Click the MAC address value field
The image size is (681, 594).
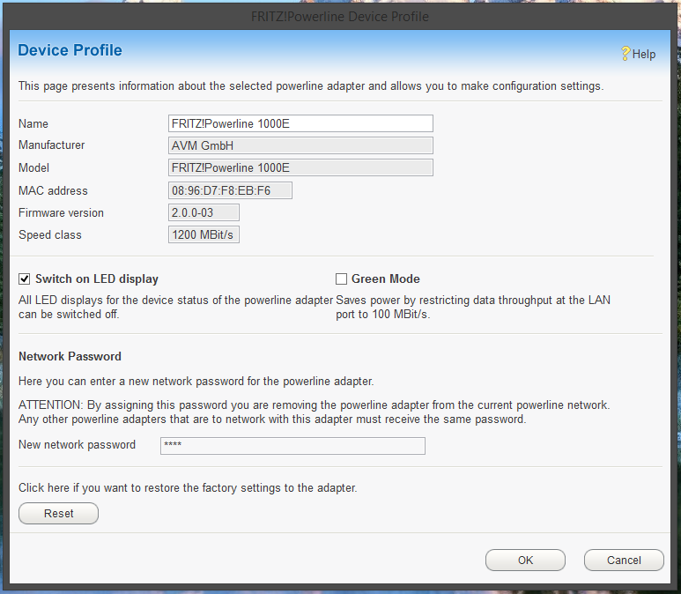(x=230, y=190)
